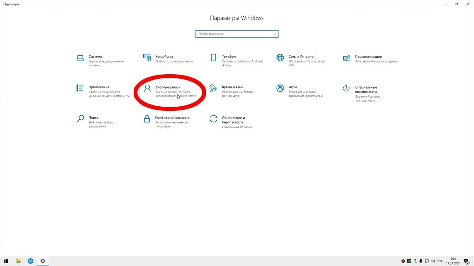Click the Приложения title link
474x266 pixels.
(99, 87)
